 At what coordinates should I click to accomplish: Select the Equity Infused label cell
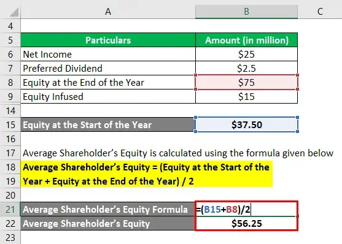pos(108,96)
